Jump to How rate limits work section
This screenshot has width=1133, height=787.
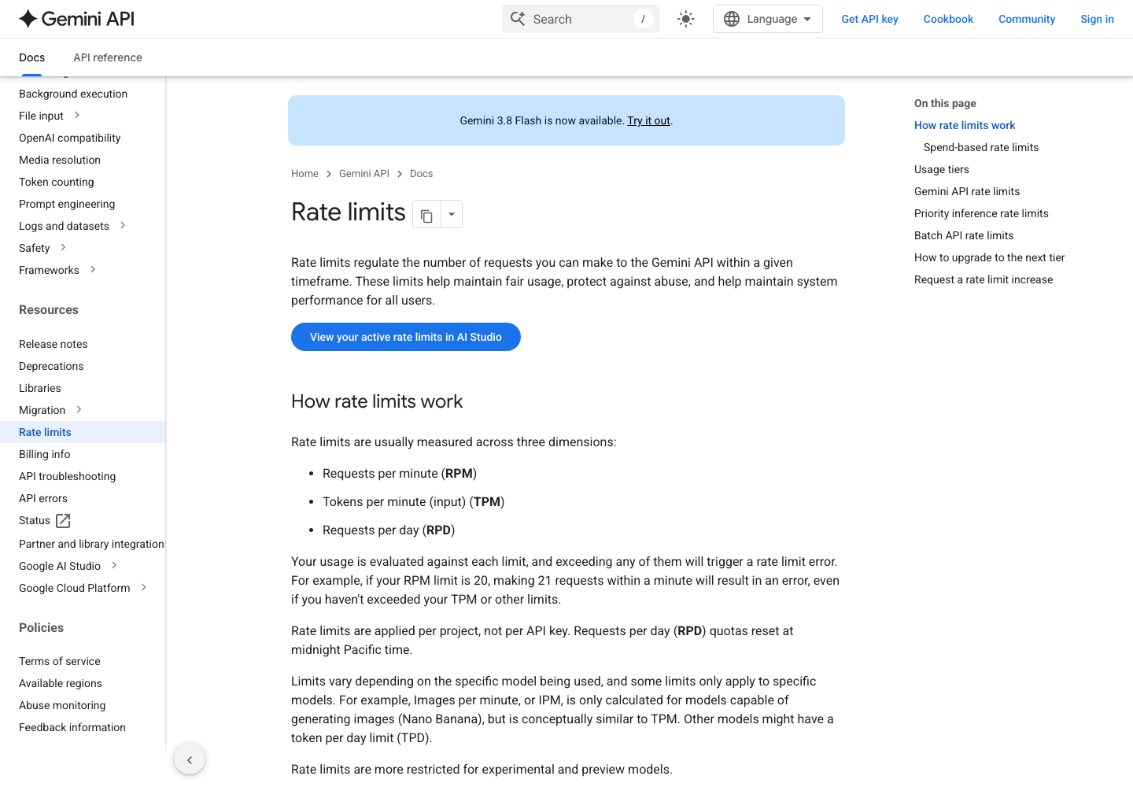pos(965,125)
